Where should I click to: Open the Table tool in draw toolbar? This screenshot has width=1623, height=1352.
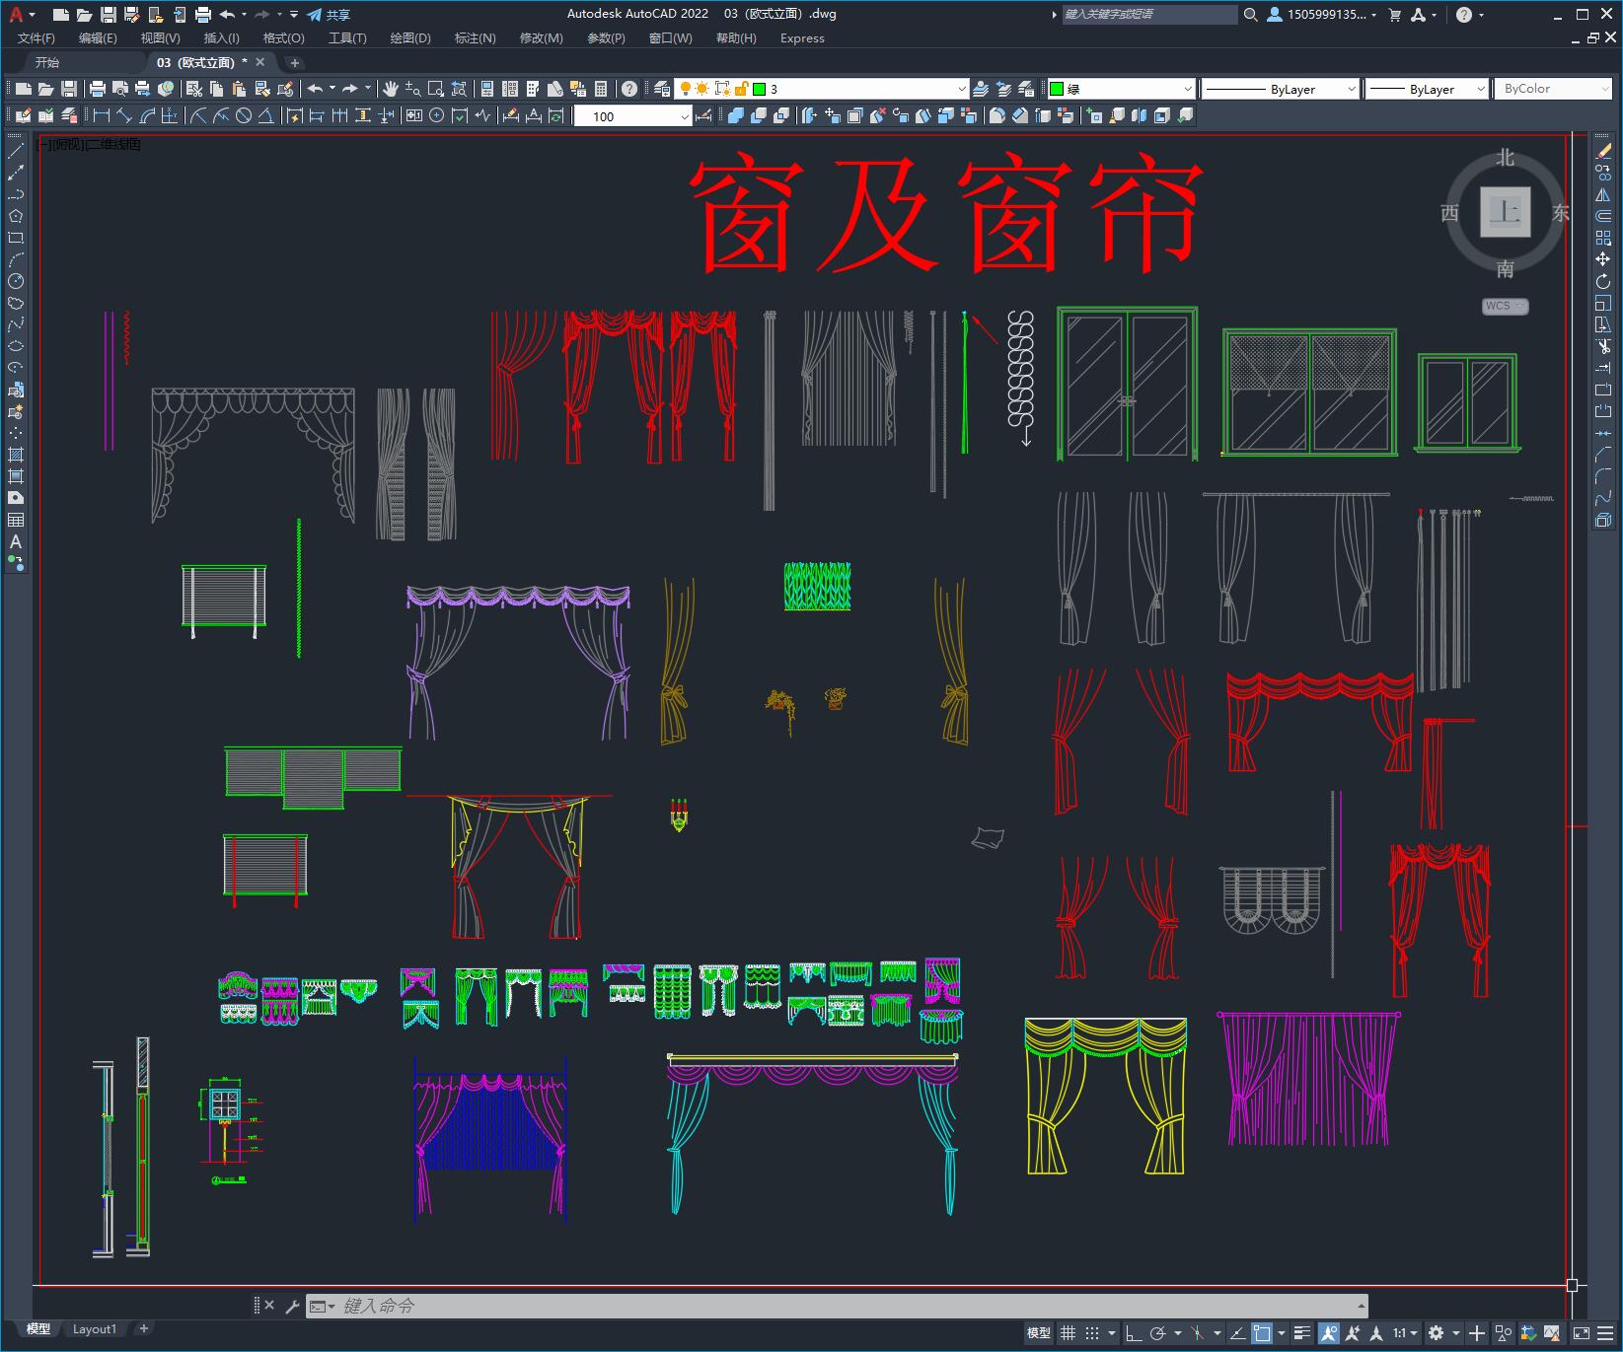coord(16,520)
